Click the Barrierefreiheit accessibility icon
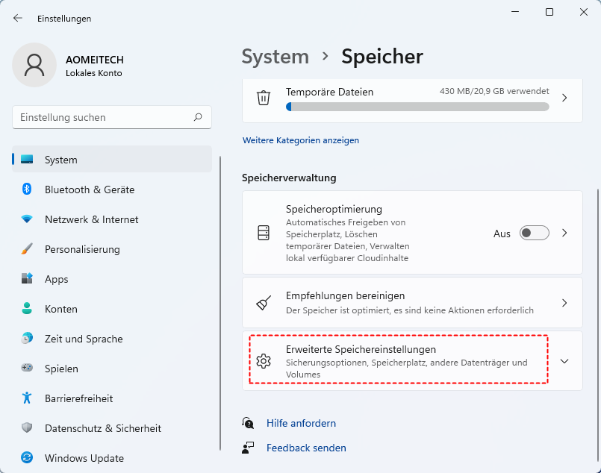601x473 pixels. [27, 398]
